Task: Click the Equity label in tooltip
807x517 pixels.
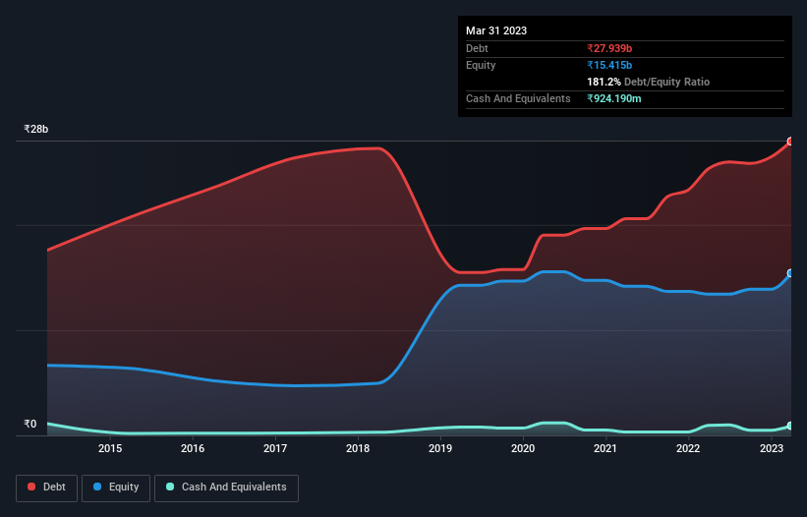Action: 481,65
